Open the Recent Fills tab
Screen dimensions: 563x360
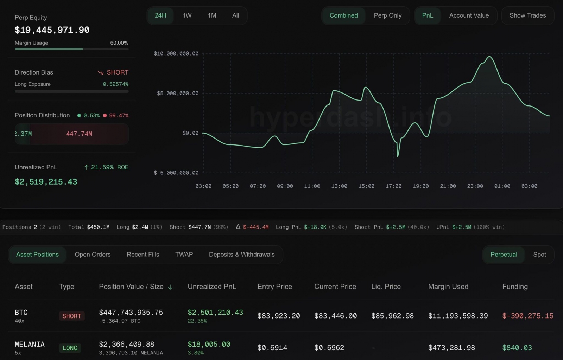click(x=143, y=255)
